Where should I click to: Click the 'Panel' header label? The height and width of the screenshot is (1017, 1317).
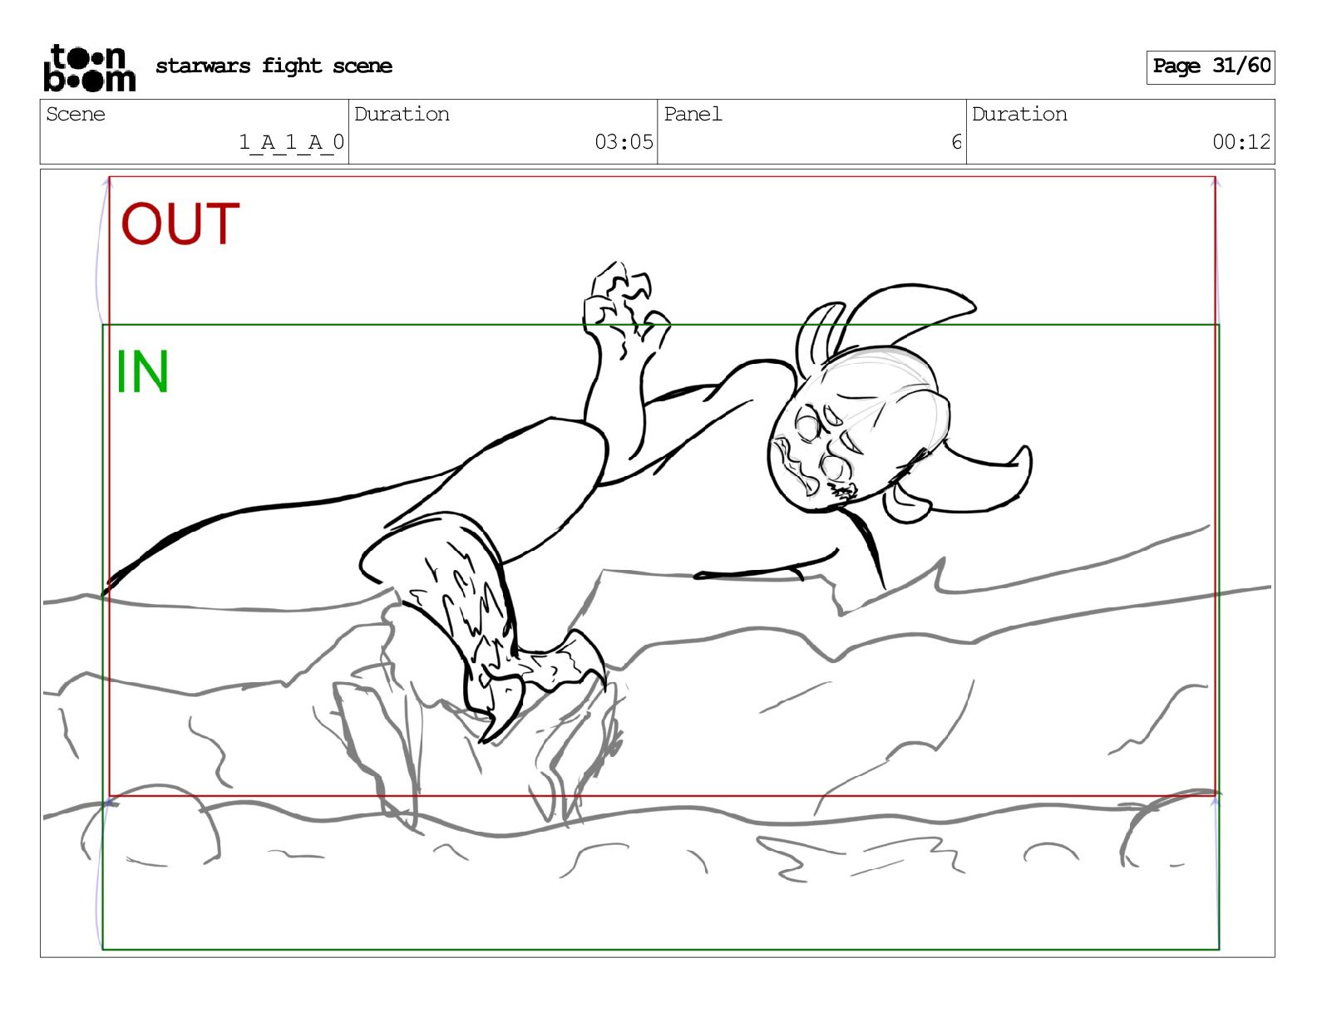[693, 114]
